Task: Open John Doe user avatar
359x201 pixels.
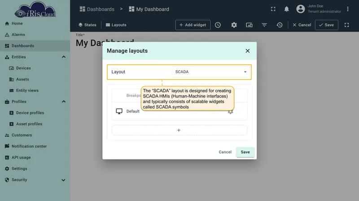Action: (300, 9)
